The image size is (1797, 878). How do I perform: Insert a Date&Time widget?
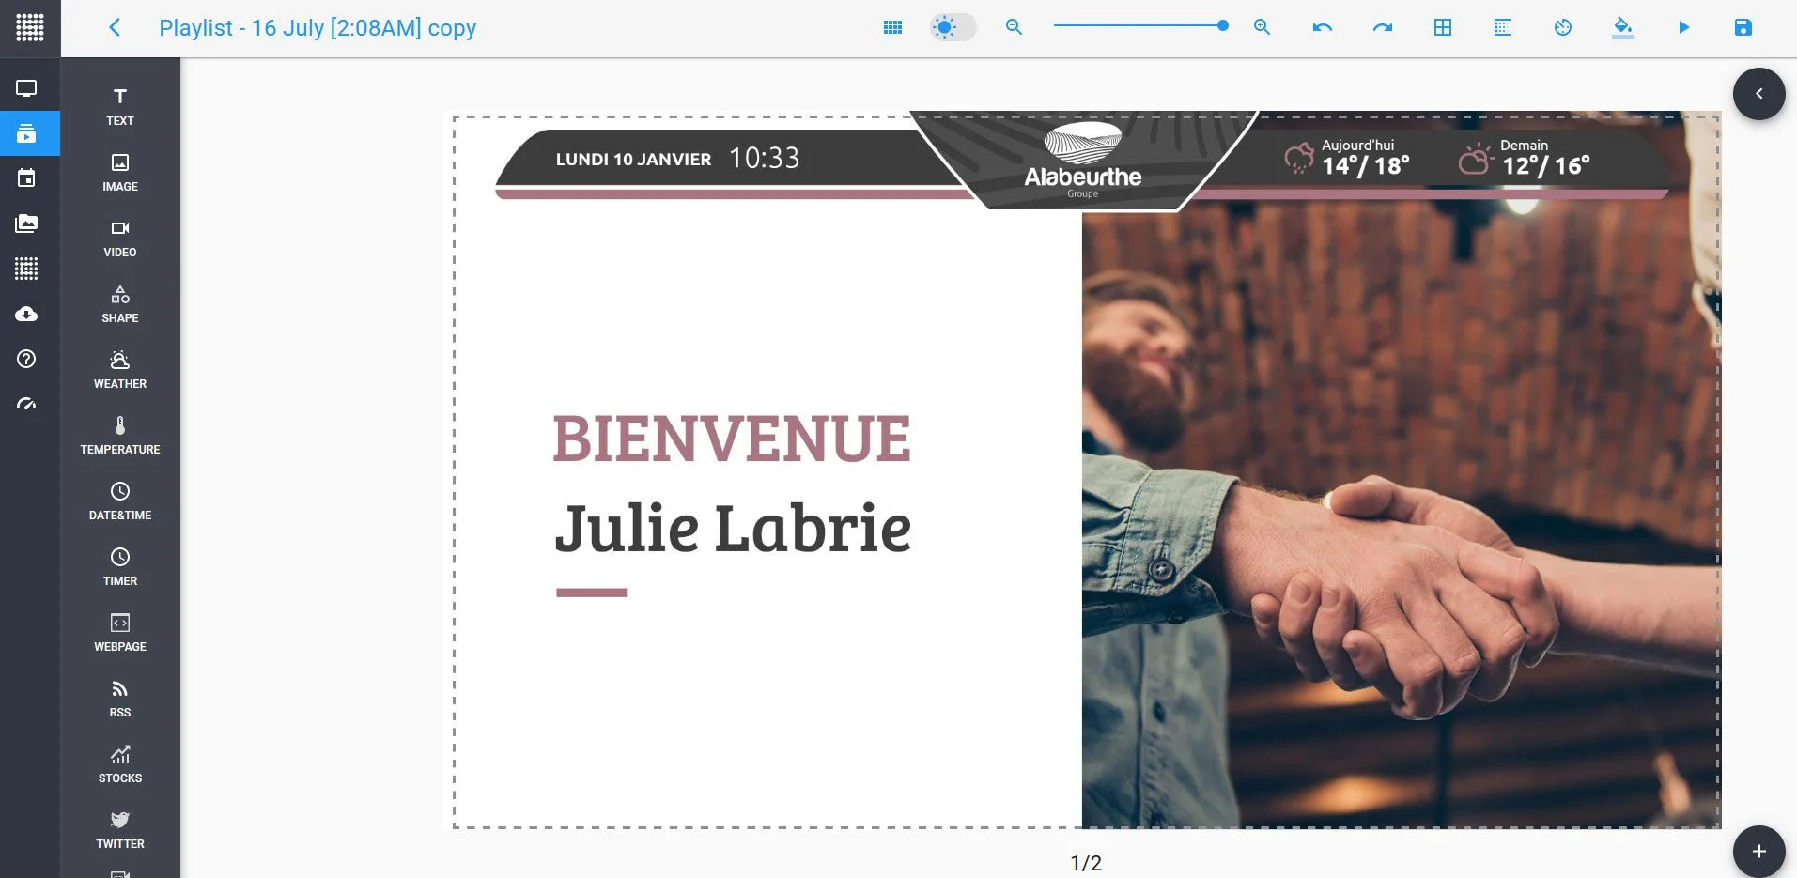pos(120,501)
